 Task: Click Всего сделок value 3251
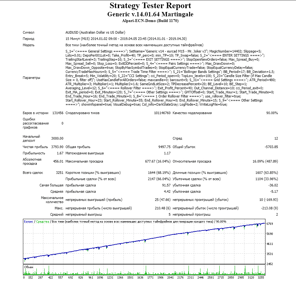[60, 173]
